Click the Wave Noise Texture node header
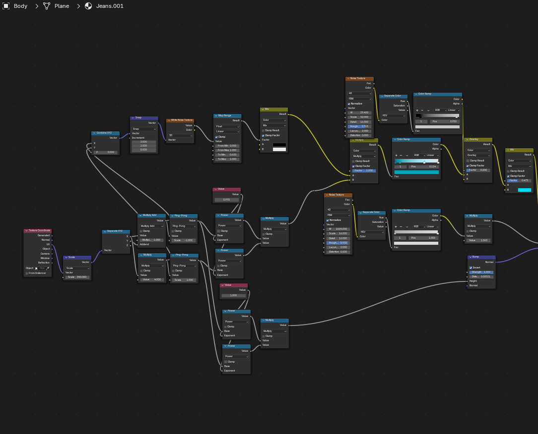Viewport: 538px width, 434px height. (x=182, y=120)
